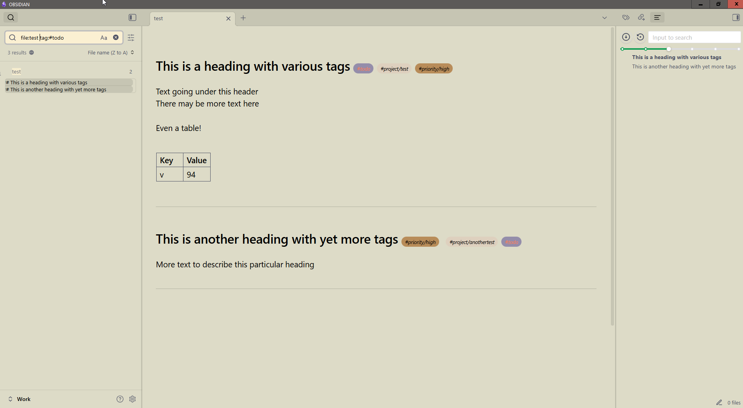Reset the graph view with the refresh icon
Screen dimensions: 743x408
tap(640, 37)
